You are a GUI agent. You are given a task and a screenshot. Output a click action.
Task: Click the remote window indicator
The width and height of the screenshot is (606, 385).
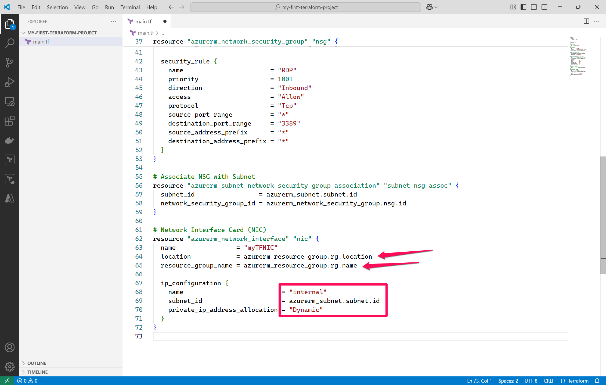pos(7,381)
